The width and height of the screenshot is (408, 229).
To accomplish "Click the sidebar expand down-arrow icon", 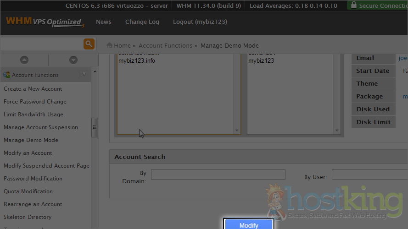I will click(x=73, y=60).
